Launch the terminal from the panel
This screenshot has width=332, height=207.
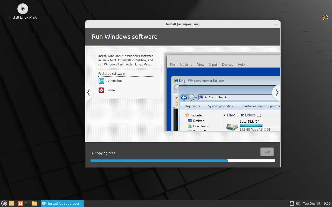[27, 203]
